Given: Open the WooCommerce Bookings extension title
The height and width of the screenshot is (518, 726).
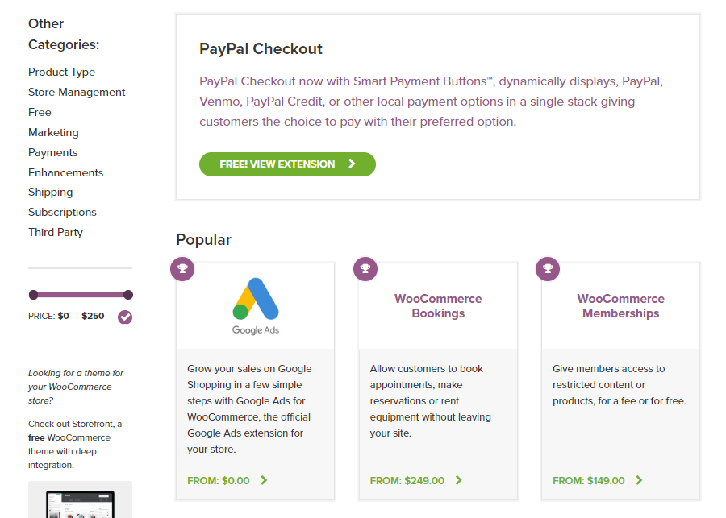Looking at the screenshot, I should (438, 306).
